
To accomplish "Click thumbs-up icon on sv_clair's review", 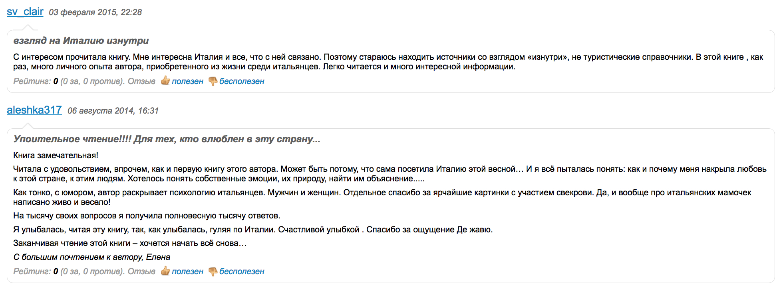I will coord(165,81).
